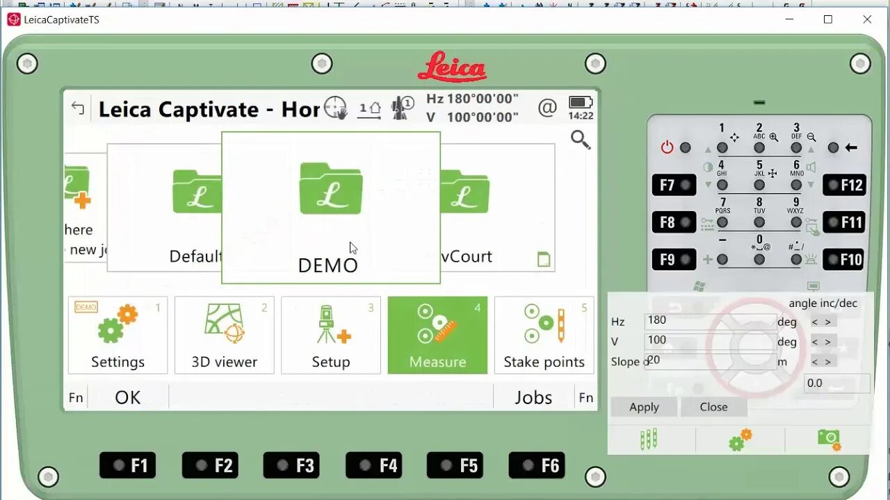The image size is (890, 500).
Task: Click the F11 key on keypad
Action: point(845,222)
